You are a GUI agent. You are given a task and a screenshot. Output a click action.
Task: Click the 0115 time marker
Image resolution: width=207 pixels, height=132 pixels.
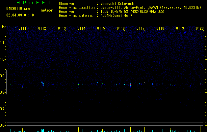click(x=101, y=28)
